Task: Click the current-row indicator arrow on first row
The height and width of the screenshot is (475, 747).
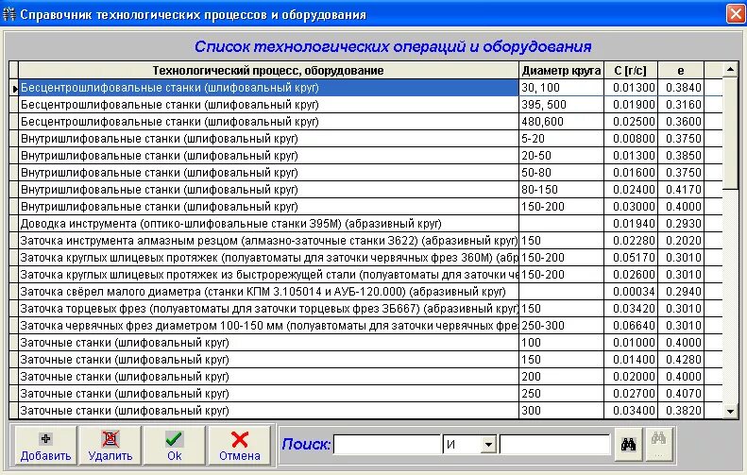Action: tap(14, 88)
